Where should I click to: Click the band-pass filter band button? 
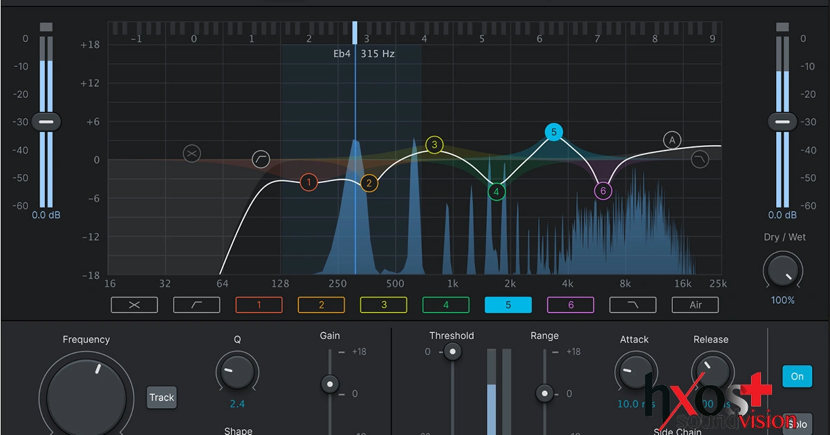tap(134, 304)
